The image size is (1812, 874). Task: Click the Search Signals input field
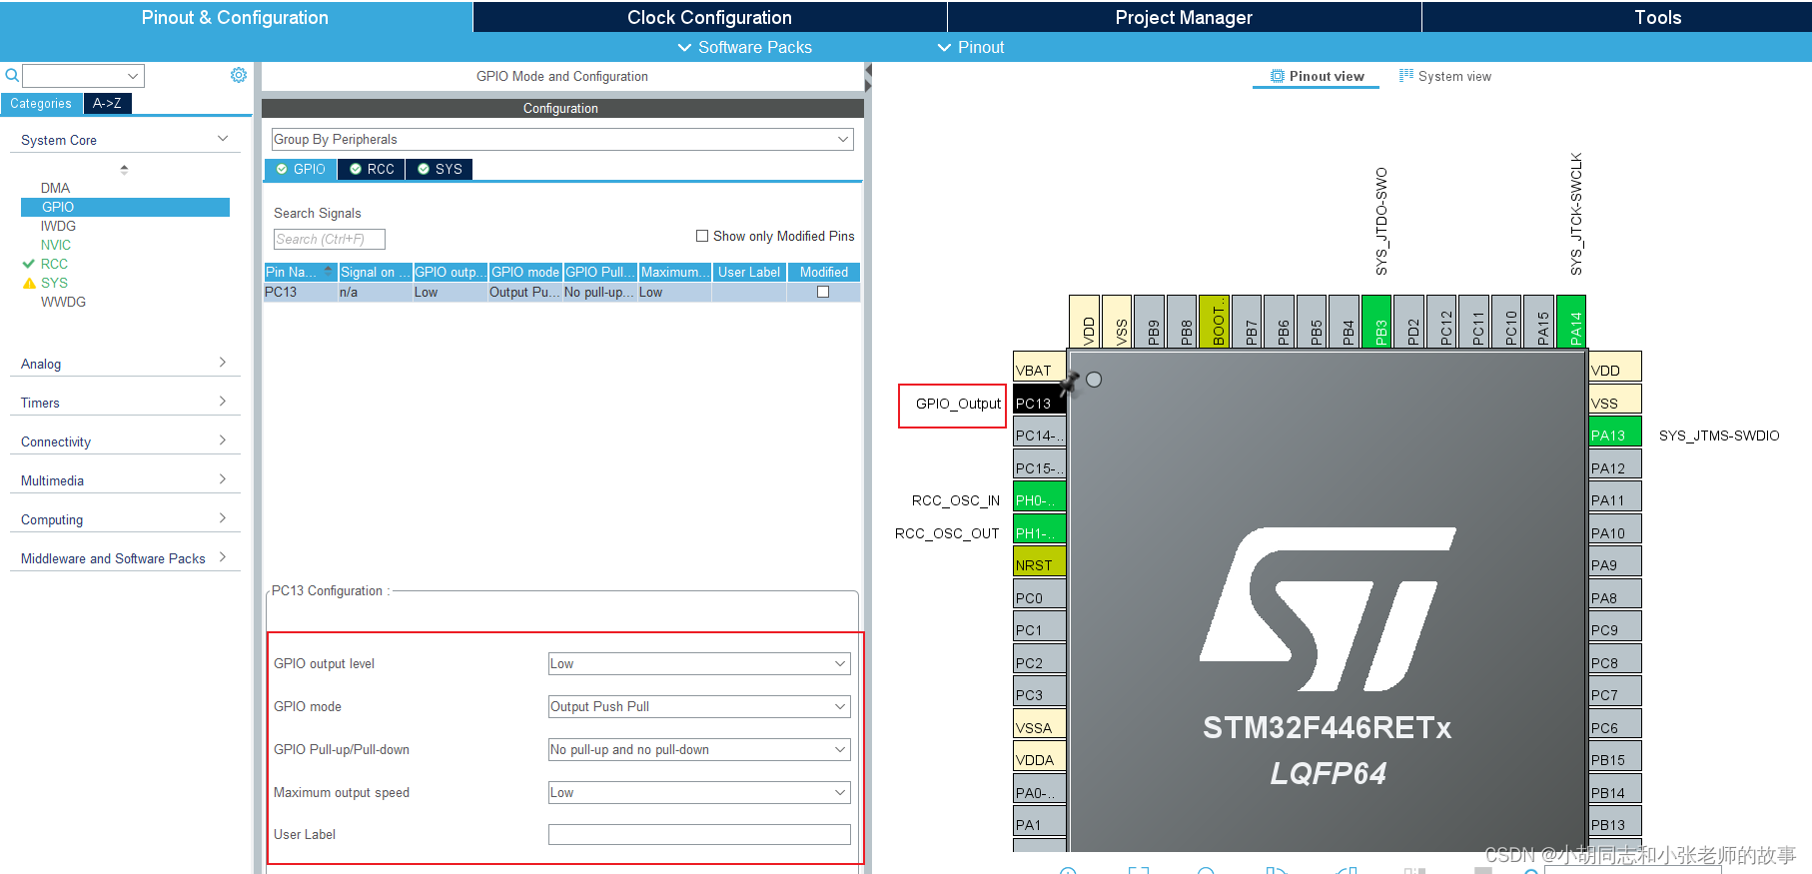tap(329, 239)
